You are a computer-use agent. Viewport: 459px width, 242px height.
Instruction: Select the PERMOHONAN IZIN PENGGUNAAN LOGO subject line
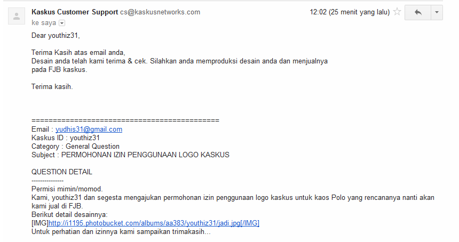130,155
